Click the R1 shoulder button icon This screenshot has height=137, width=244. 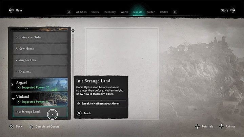pyautogui.click(x=175, y=12)
